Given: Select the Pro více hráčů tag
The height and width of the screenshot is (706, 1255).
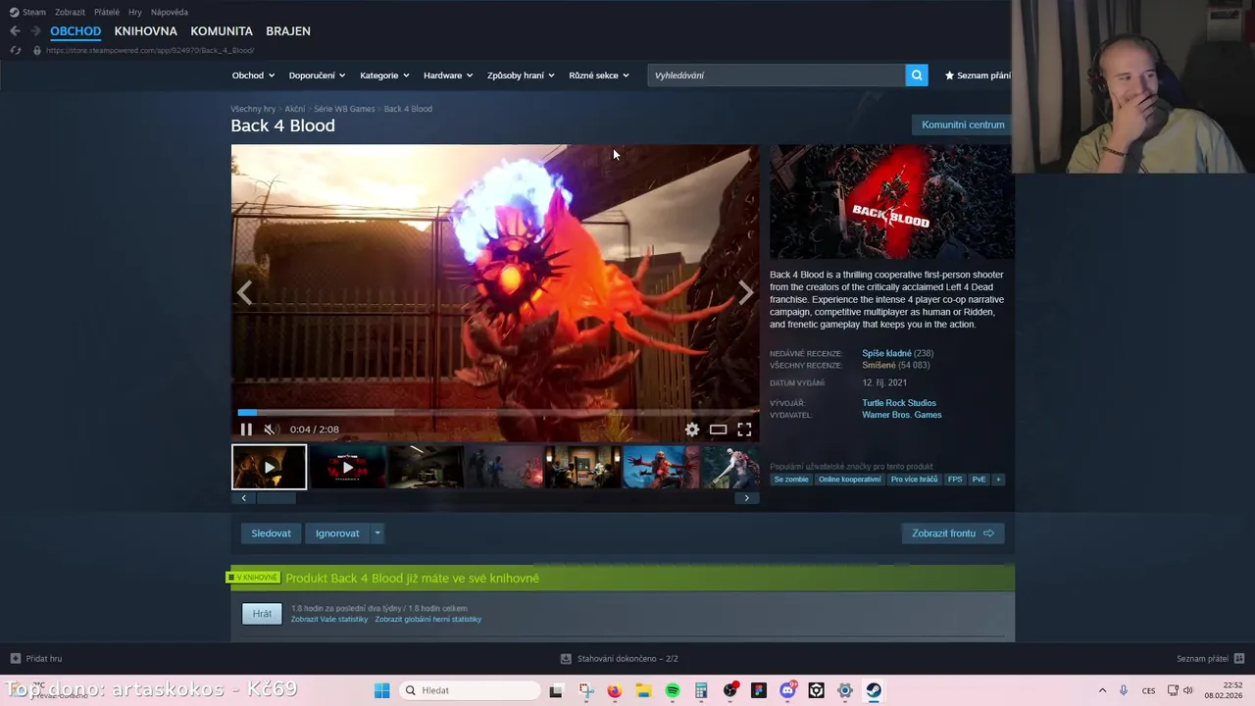Looking at the screenshot, I should point(915,479).
